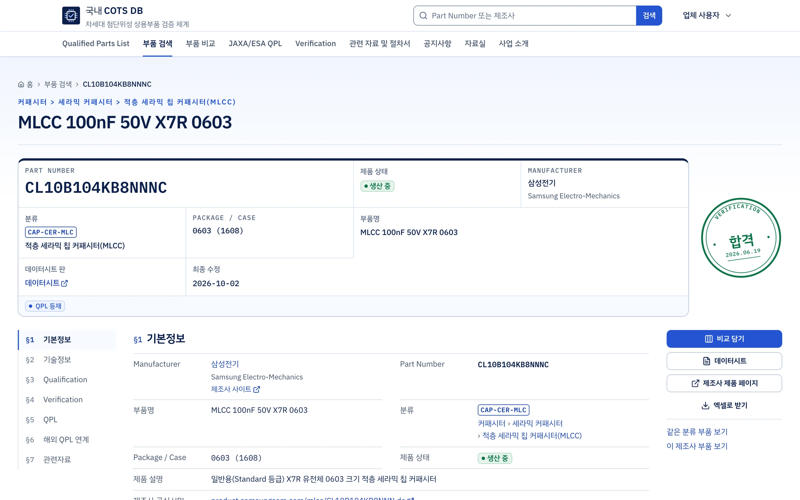Click the 0603 (1608) package value in card
The width and height of the screenshot is (800, 500).
point(218,231)
